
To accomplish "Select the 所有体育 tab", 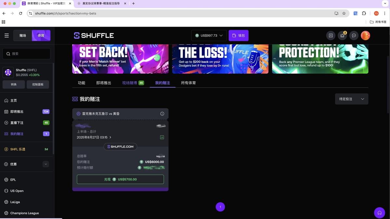I will (188, 83).
